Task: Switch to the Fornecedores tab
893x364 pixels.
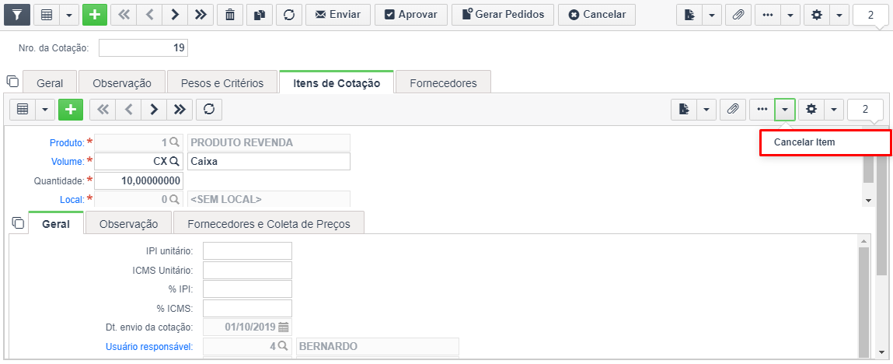Action: (x=443, y=83)
